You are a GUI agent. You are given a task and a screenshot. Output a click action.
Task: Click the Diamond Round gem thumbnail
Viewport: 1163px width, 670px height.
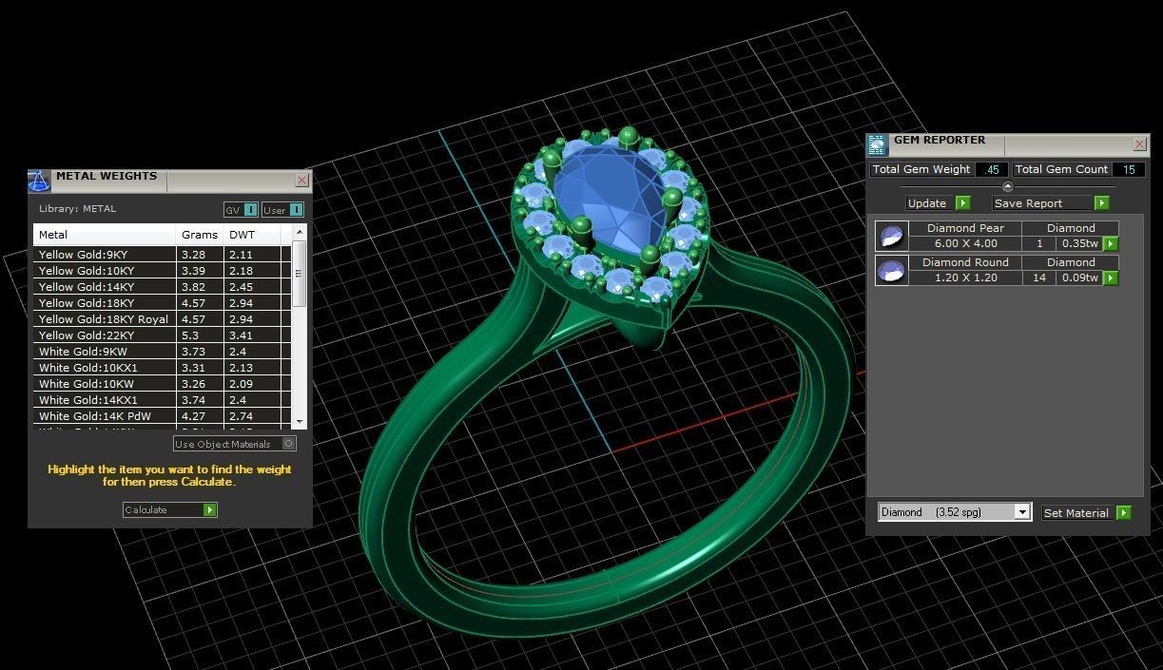891,270
